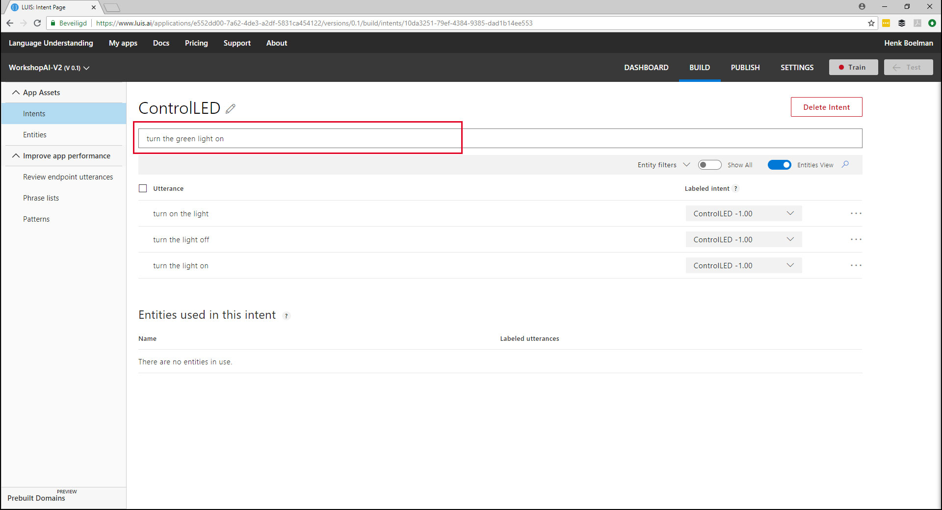Reload the page with the refresh icon
The height and width of the screenshot is (510, 942).
37,23
